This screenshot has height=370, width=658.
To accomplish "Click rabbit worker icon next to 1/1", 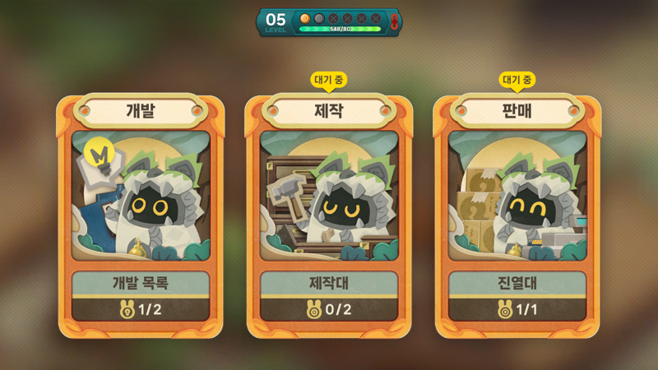I will point(505,310).
